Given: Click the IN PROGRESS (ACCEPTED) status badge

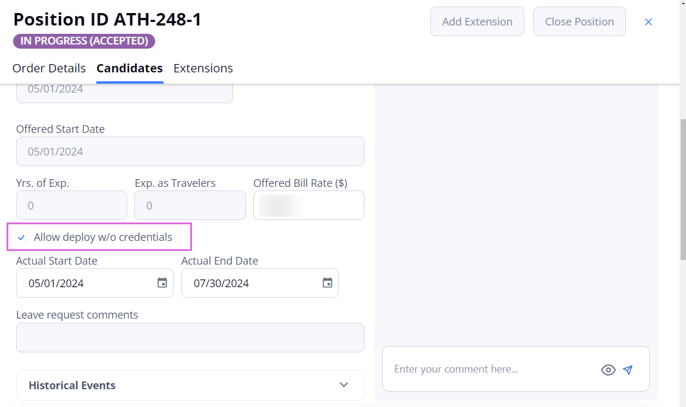Looking at the screenshot, I should click(84, 41).
